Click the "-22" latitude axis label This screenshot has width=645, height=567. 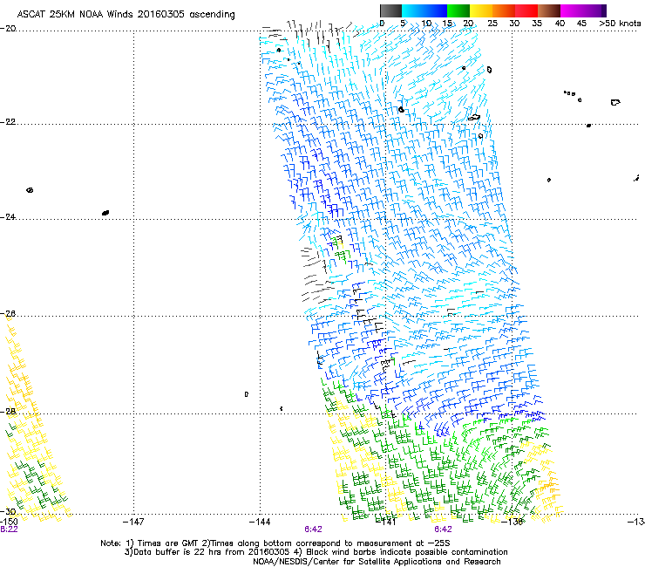(x=8, y=122)
